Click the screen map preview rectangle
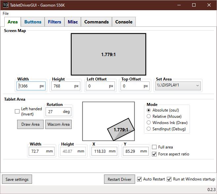Screen dimensions: 217x194 click(x=108, y=54)
